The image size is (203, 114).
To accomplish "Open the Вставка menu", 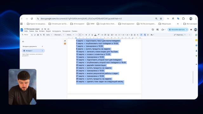I will (42, 31).
